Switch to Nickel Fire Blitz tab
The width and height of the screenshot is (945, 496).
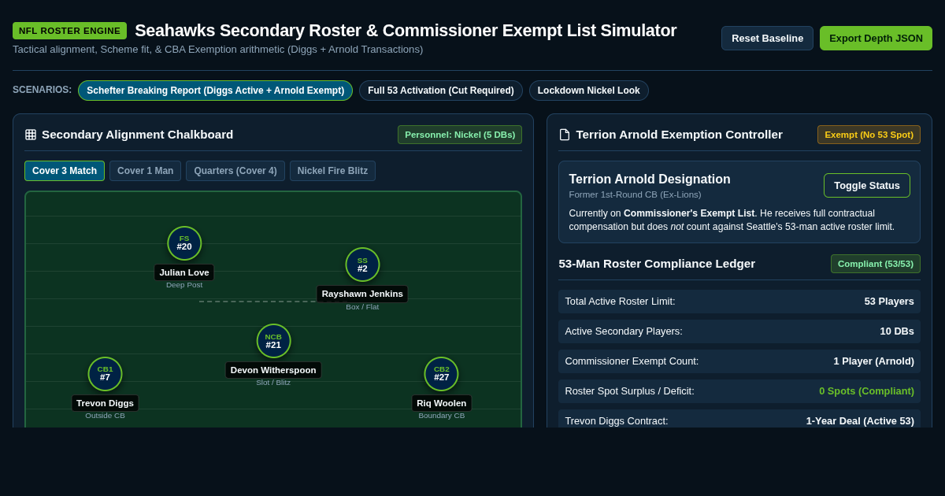pyautogui.click(x=332, y=171)
